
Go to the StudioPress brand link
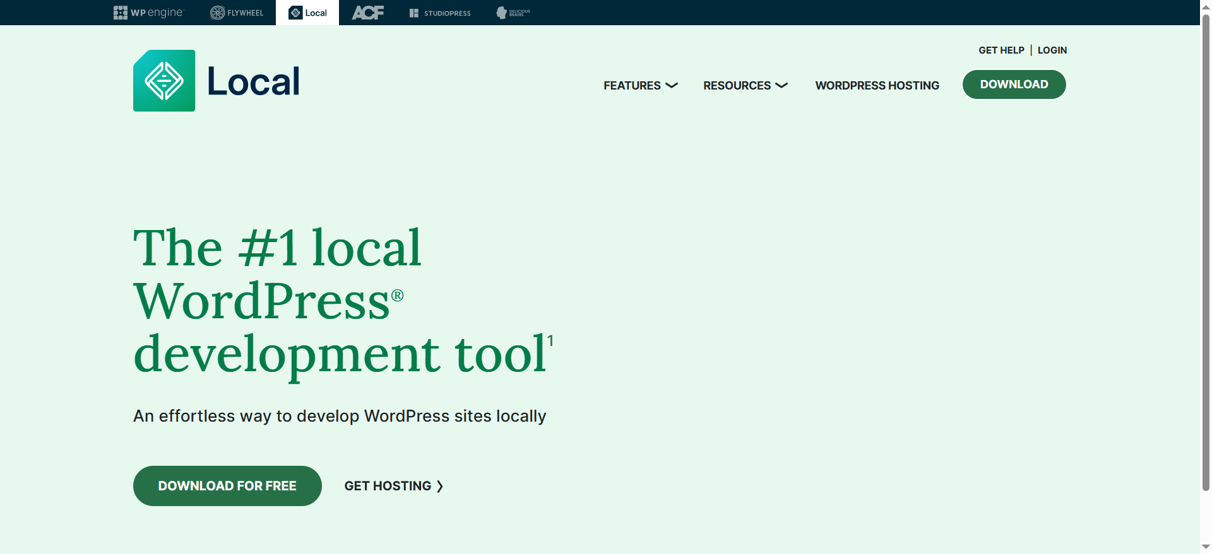[440, 13]
